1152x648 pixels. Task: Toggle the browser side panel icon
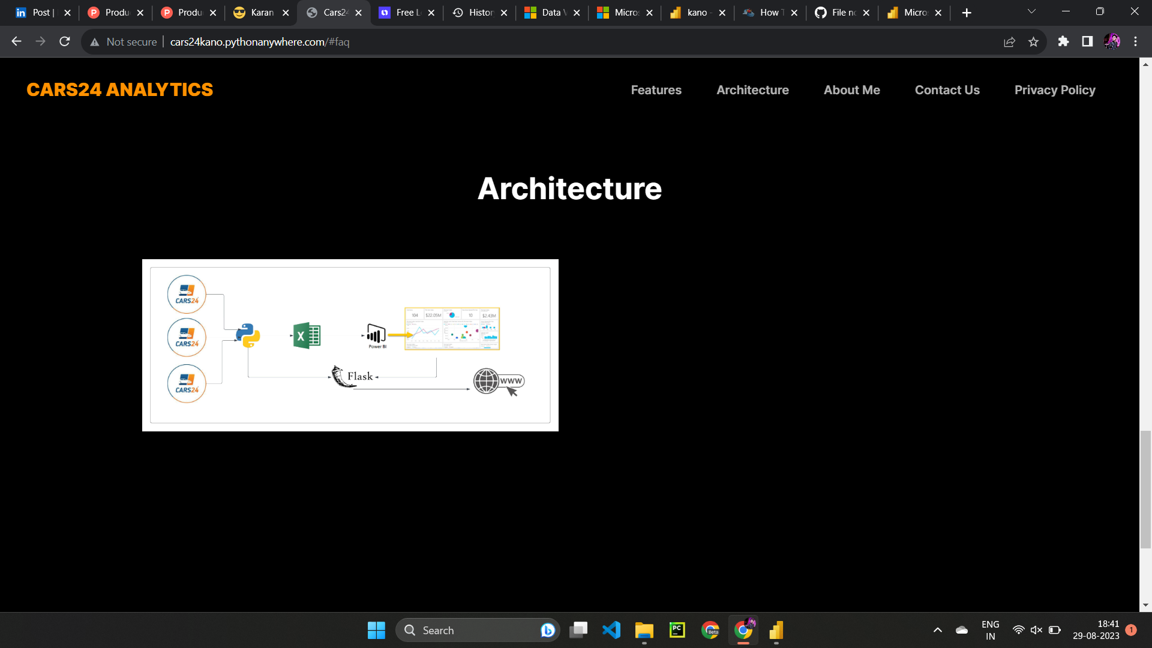pos(1087,41)
